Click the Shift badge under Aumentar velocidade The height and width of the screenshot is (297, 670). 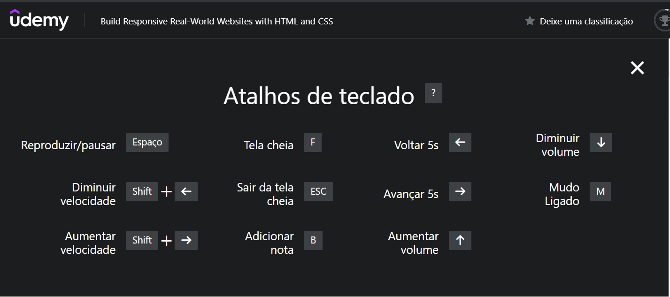click(x=142, y=240)
